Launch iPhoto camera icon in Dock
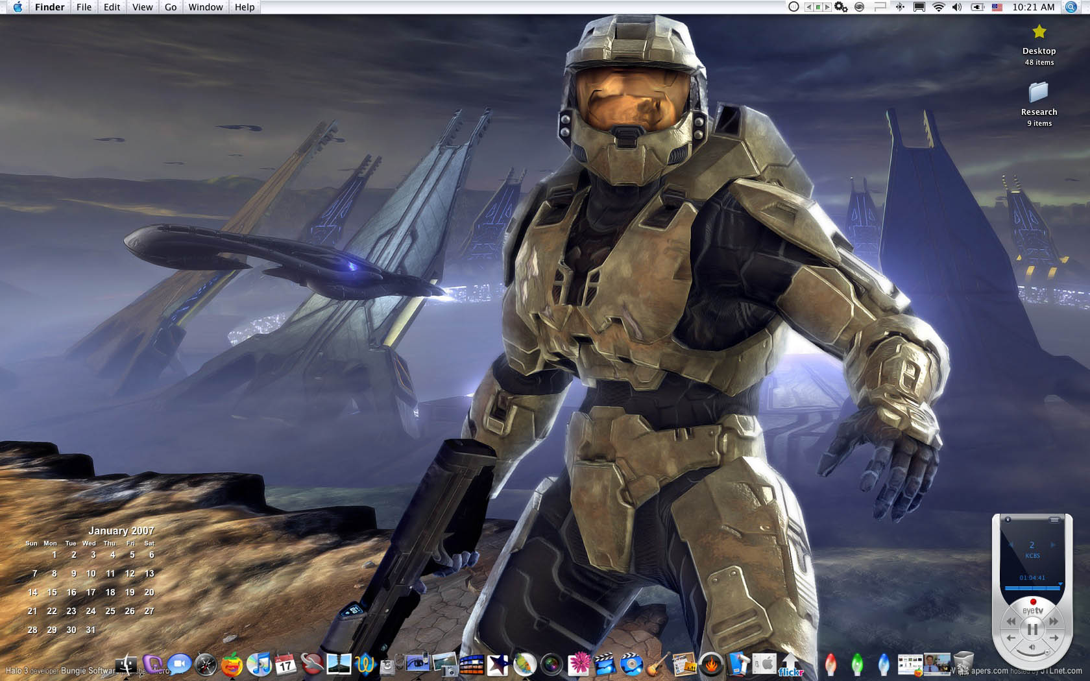The width and height of the screenshot is (1090, 681). coord(444,665)
